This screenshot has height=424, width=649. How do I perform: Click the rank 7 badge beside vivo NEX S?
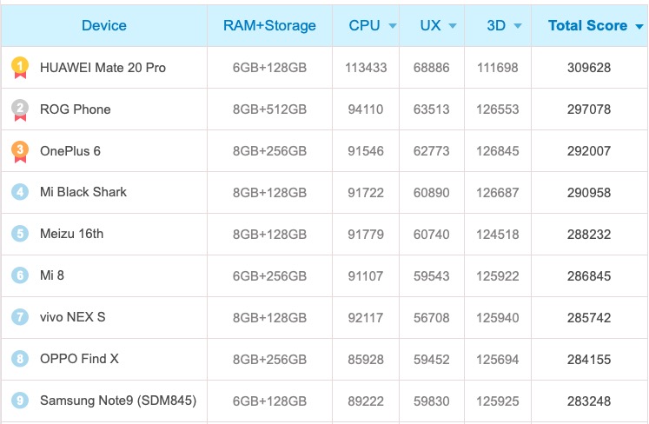(20, 317)
